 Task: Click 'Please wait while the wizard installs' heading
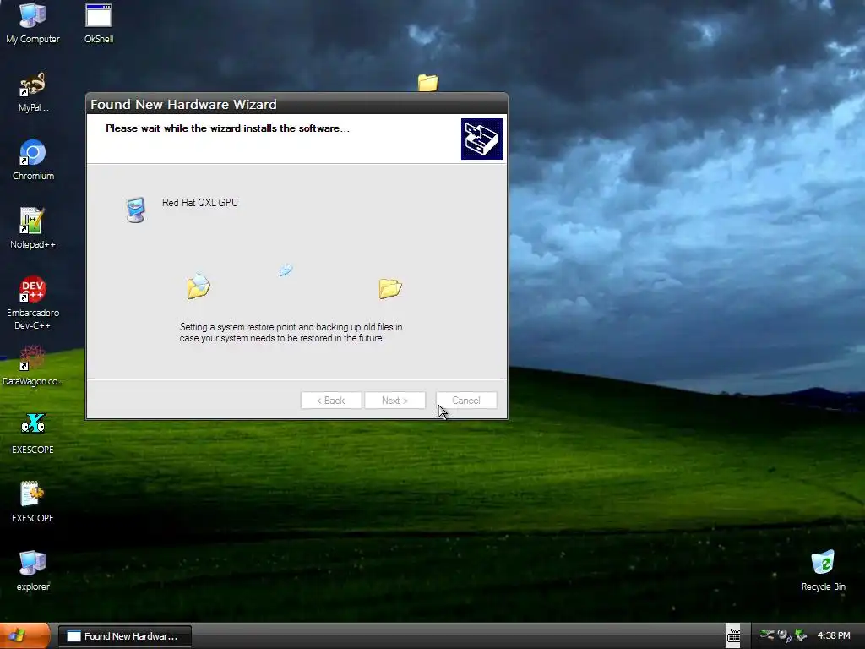[227, 128]
